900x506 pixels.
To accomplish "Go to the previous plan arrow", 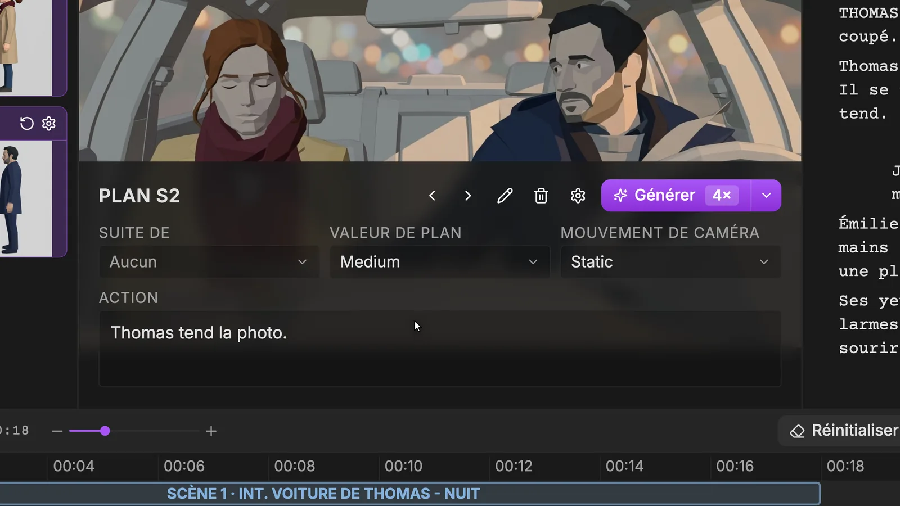I will pyautogui.click(x=432, y=196).
